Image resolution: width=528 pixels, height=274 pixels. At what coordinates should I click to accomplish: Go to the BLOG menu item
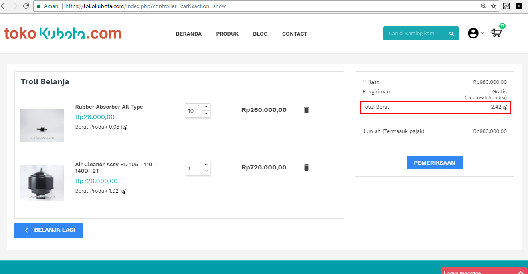tap(260, 34)
